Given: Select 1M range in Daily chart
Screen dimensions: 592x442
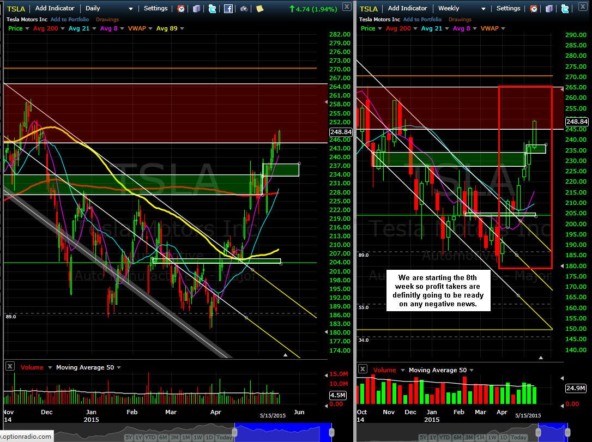Looking at the screenshot, I should click(186, 438).
